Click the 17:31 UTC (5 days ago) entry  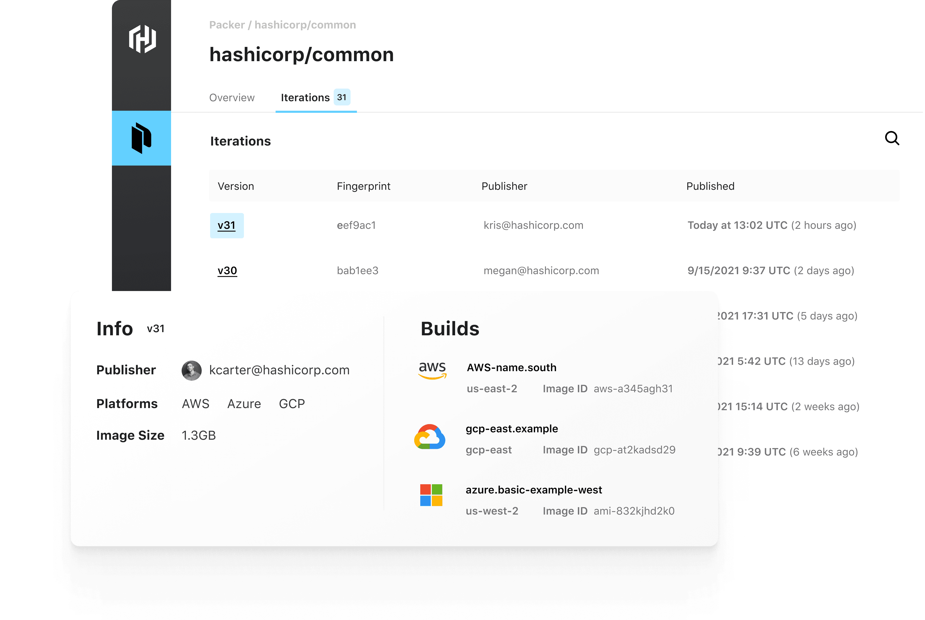point(788,316)
